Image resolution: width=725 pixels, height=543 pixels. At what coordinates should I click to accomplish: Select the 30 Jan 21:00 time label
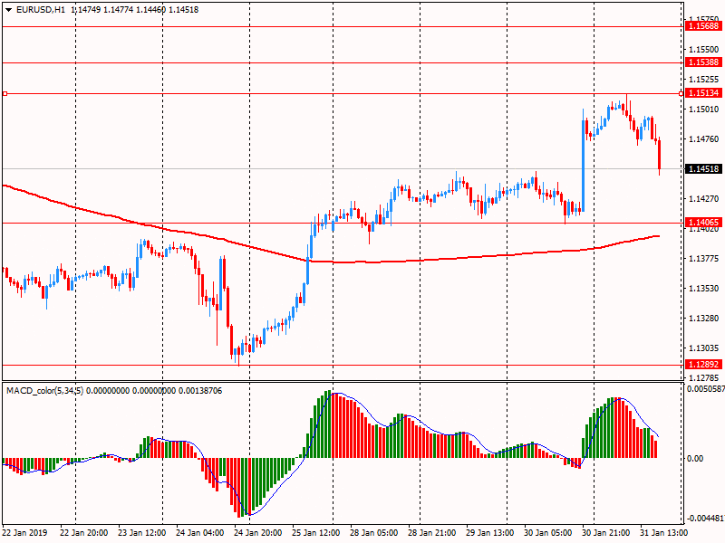[x=605, y=532]
